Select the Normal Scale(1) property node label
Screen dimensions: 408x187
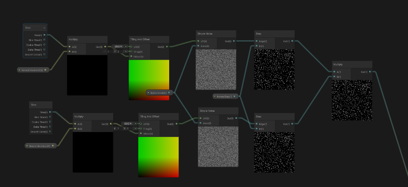(x=158, y=93)
